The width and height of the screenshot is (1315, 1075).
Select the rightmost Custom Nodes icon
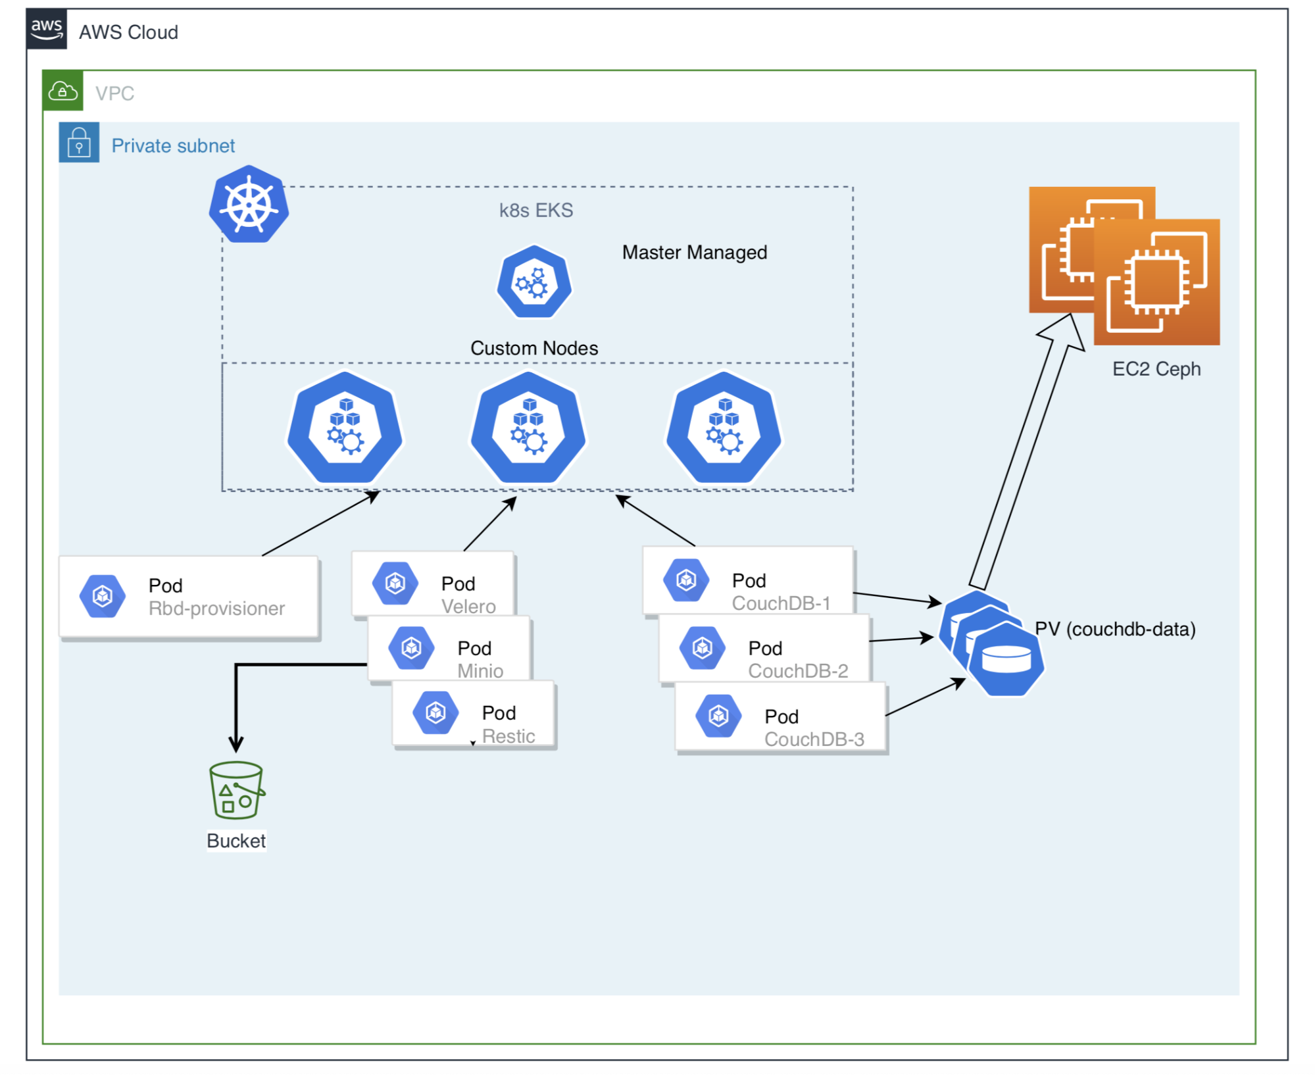(724, 428)
